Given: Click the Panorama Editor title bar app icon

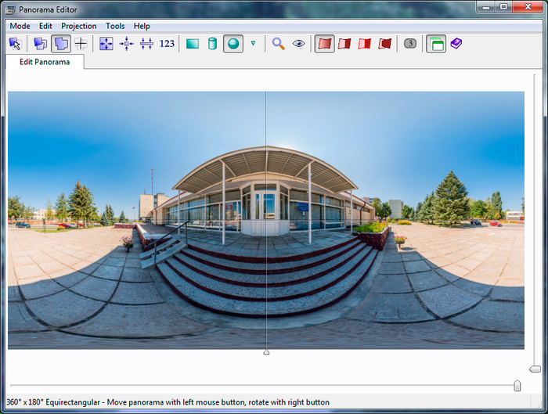Looking at the screenshot, I should tap(10, 9).
